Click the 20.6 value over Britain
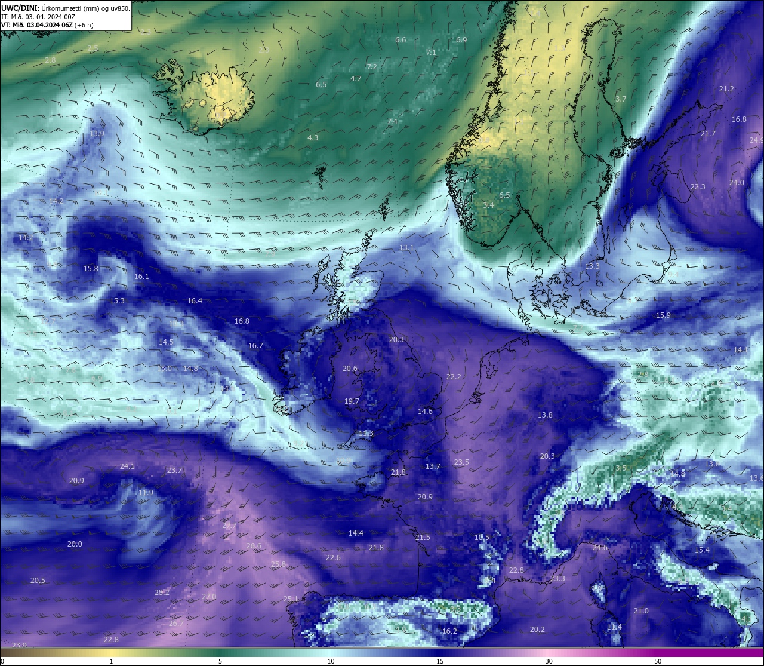The width and height of the screenshot is (764, 666). (350, 369)
